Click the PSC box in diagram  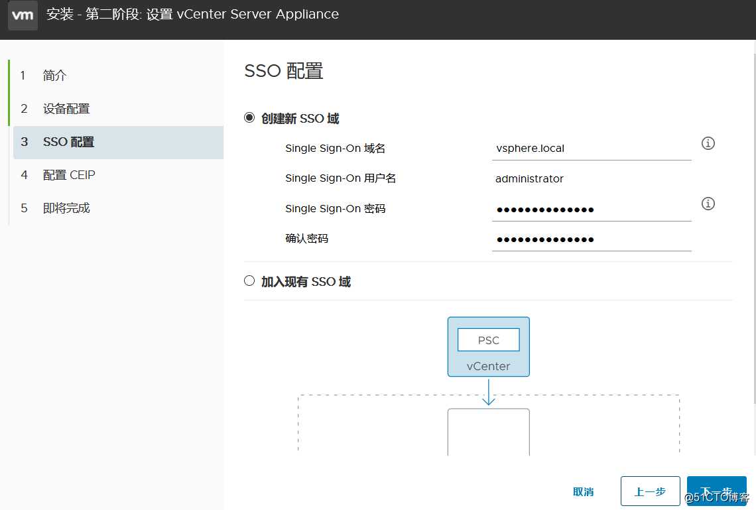[x=488, y=340]
